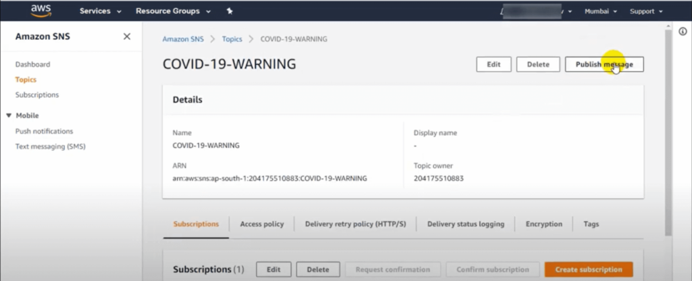Open Push notifications in sidebar

pyautogui.click(x=44, y=132)
